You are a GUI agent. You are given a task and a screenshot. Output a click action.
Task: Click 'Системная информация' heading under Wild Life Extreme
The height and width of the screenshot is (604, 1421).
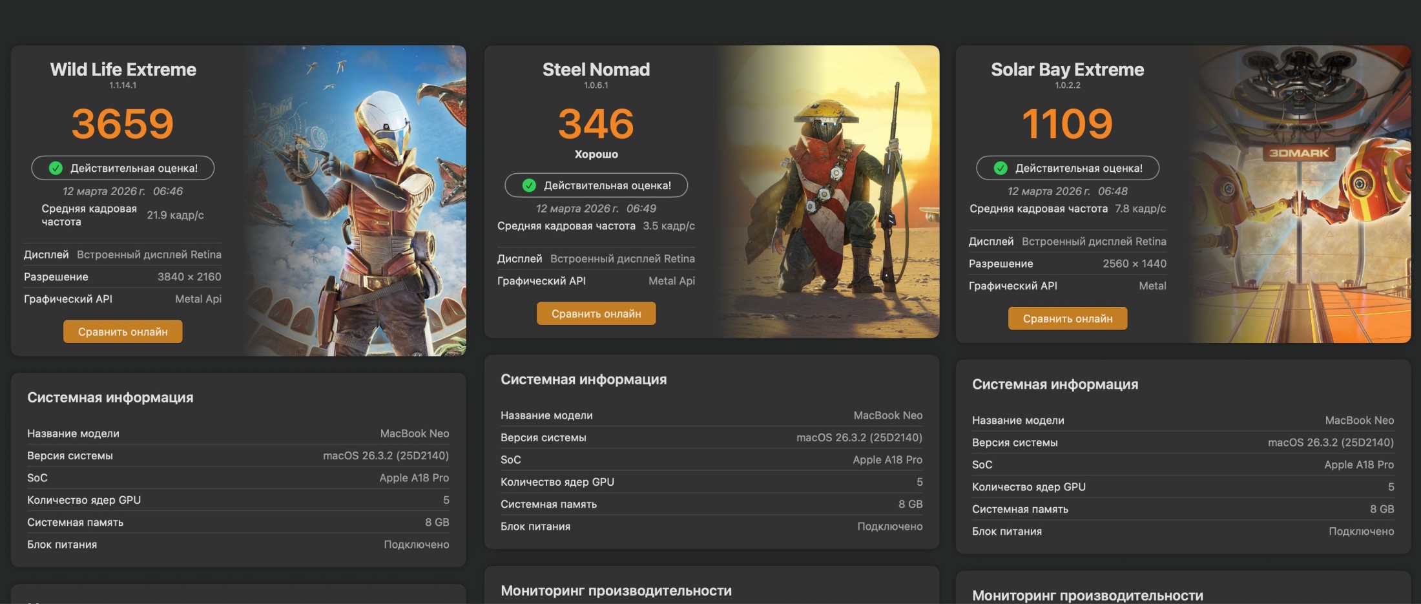[x=110, y=397]
